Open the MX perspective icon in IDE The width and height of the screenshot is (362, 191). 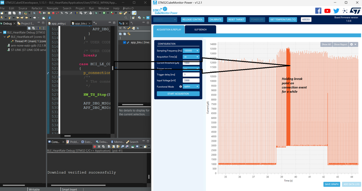(148, 17)
